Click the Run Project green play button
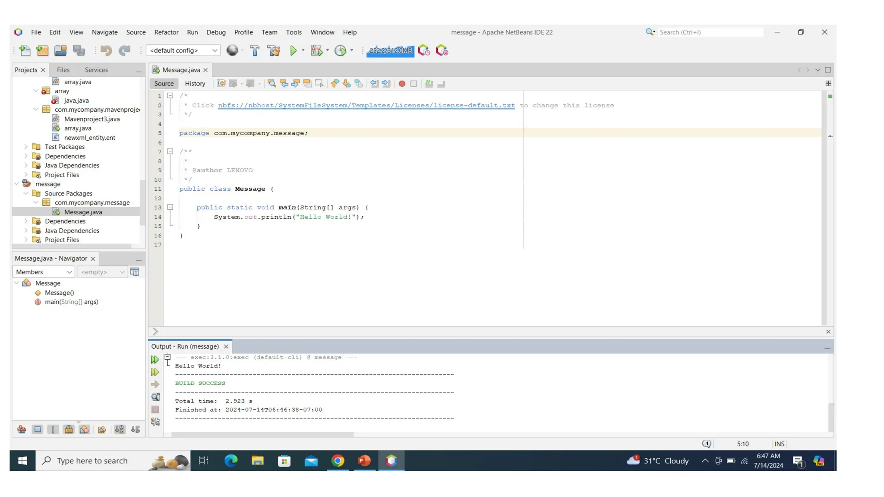This screenshot has width=884, height=497. click(x=293, y=50)
